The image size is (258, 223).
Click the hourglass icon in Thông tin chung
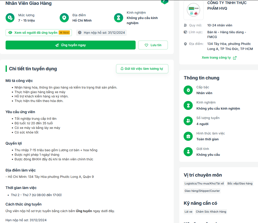[x=188, y=106]
